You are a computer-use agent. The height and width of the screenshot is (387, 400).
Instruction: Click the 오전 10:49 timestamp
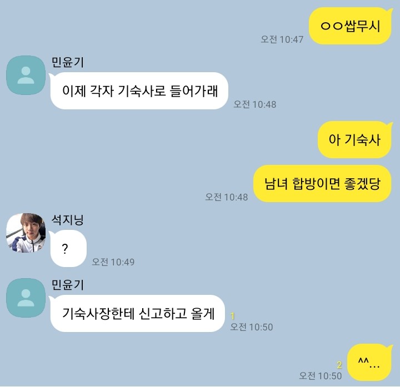pos(113,262)
